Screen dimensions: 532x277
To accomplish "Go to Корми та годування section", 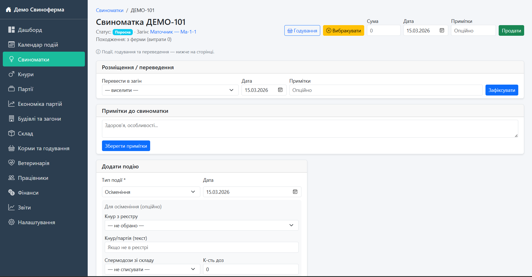I will 43,148.
